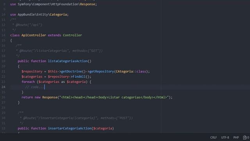Click line number 14 in the gutter
Image resolution: width=250 pixels, height=141 pixels.
tap(4, 35)
